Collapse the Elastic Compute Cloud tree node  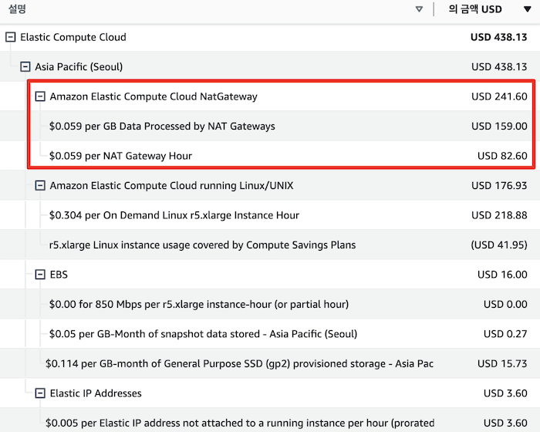pos(11,37)
